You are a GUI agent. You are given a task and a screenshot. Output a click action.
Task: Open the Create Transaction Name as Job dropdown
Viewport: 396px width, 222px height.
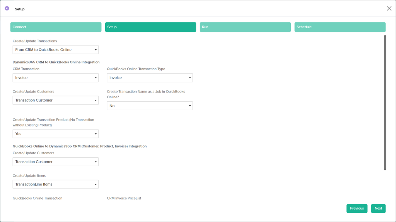[x=150, y=106]
